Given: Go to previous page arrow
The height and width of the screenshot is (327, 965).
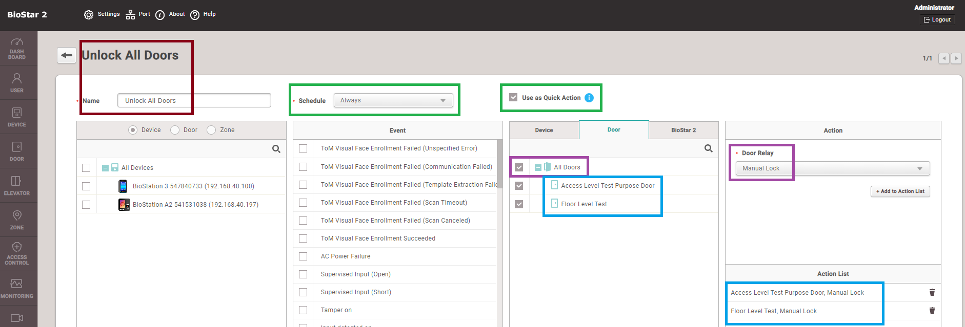Looking at the screenshot, I should point(944,58).
